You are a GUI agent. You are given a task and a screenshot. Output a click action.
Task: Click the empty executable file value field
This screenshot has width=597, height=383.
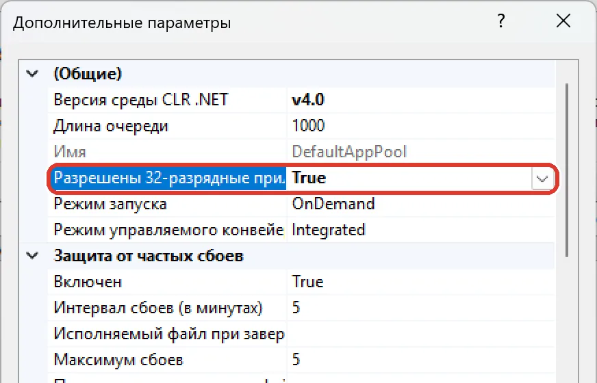point(420,334)
